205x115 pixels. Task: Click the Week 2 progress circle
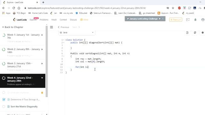tap(4, 50)
